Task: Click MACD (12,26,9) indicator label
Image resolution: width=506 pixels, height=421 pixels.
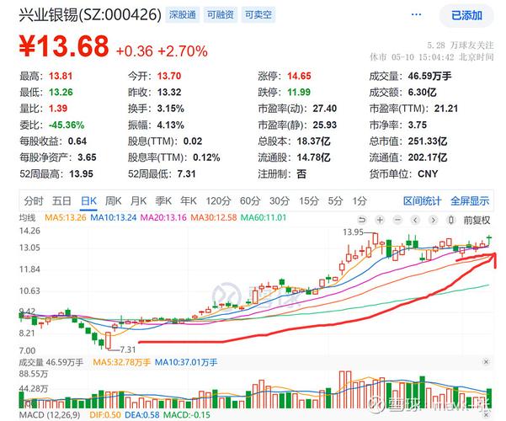Action: pyautogui.click(x=50, y=414)
